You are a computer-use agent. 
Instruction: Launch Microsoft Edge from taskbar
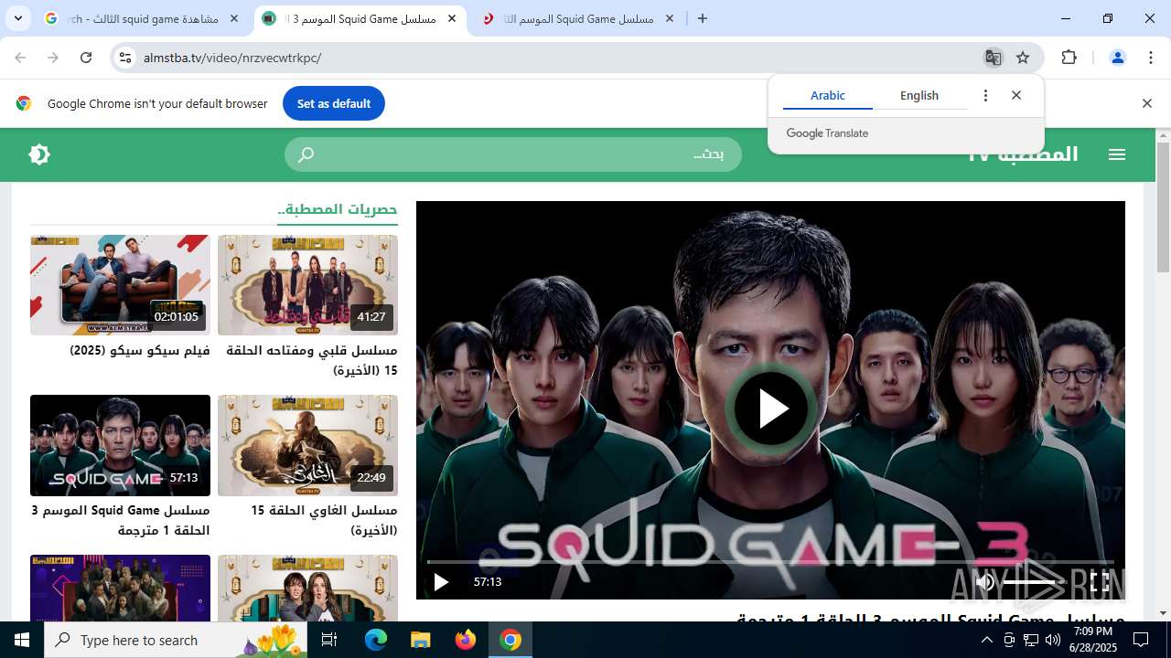coord(376,640)
